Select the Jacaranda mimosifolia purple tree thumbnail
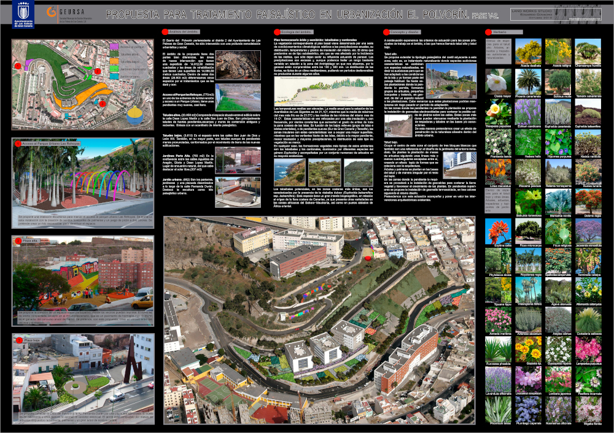This screenshot has height=433, width=614. click(588, 231)
